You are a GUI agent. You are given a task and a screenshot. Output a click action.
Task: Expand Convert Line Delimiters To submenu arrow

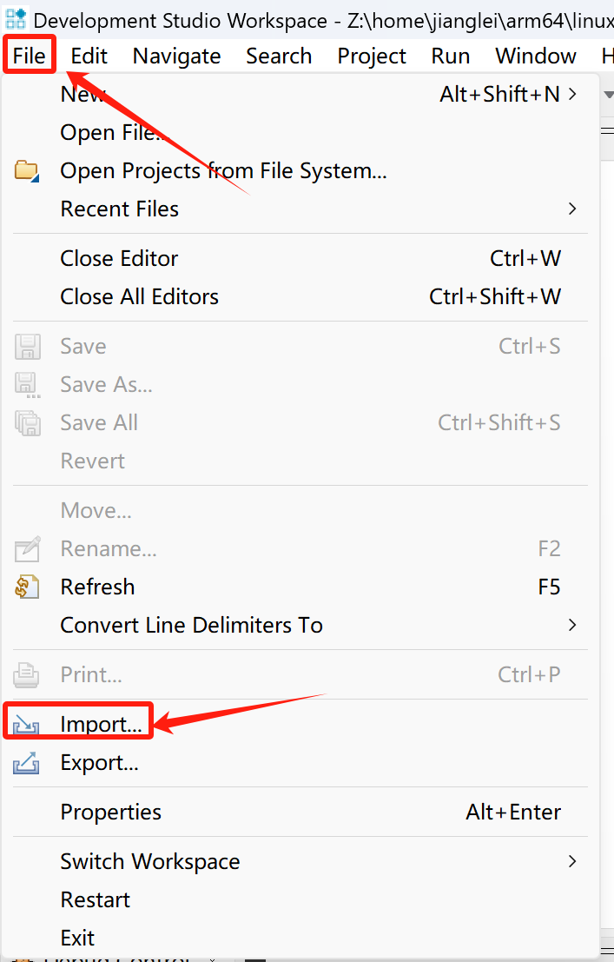coord(572,625)
